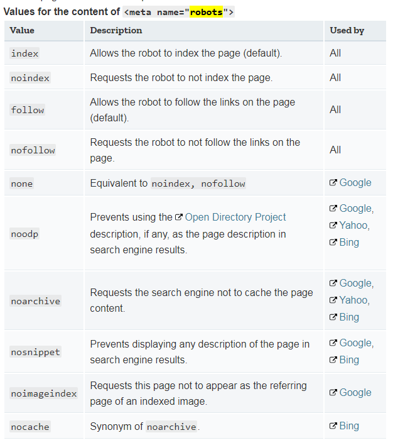Open the Google link in the noimageindex row
Screen dimensions: 393x445
pos(355,392)
